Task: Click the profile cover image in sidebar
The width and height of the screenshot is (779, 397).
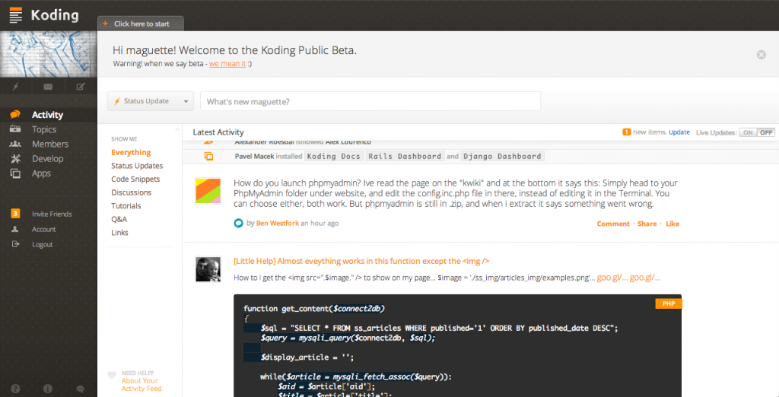Action: (x=49, y=54)
